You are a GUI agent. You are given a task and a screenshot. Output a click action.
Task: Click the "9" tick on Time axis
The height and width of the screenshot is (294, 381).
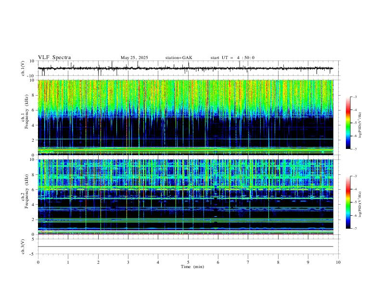[308, 262]
